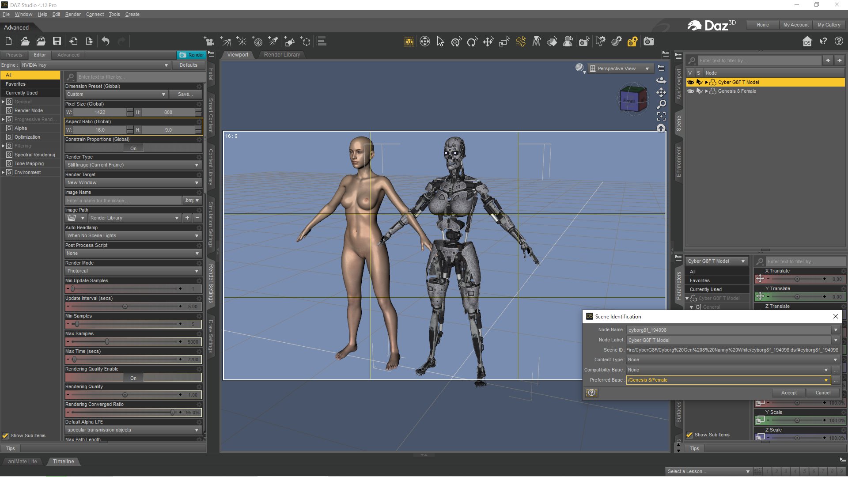Open Render Target New Window dropdown
This screenshot has height=477, width=848.
(x=133, y=182)
